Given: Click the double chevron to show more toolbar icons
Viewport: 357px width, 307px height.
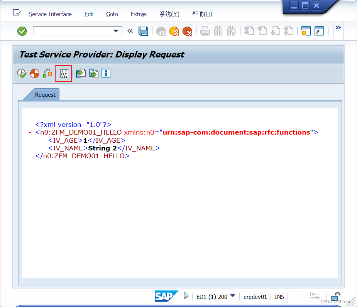Looking at the screenshot, I should click(338, 27).
